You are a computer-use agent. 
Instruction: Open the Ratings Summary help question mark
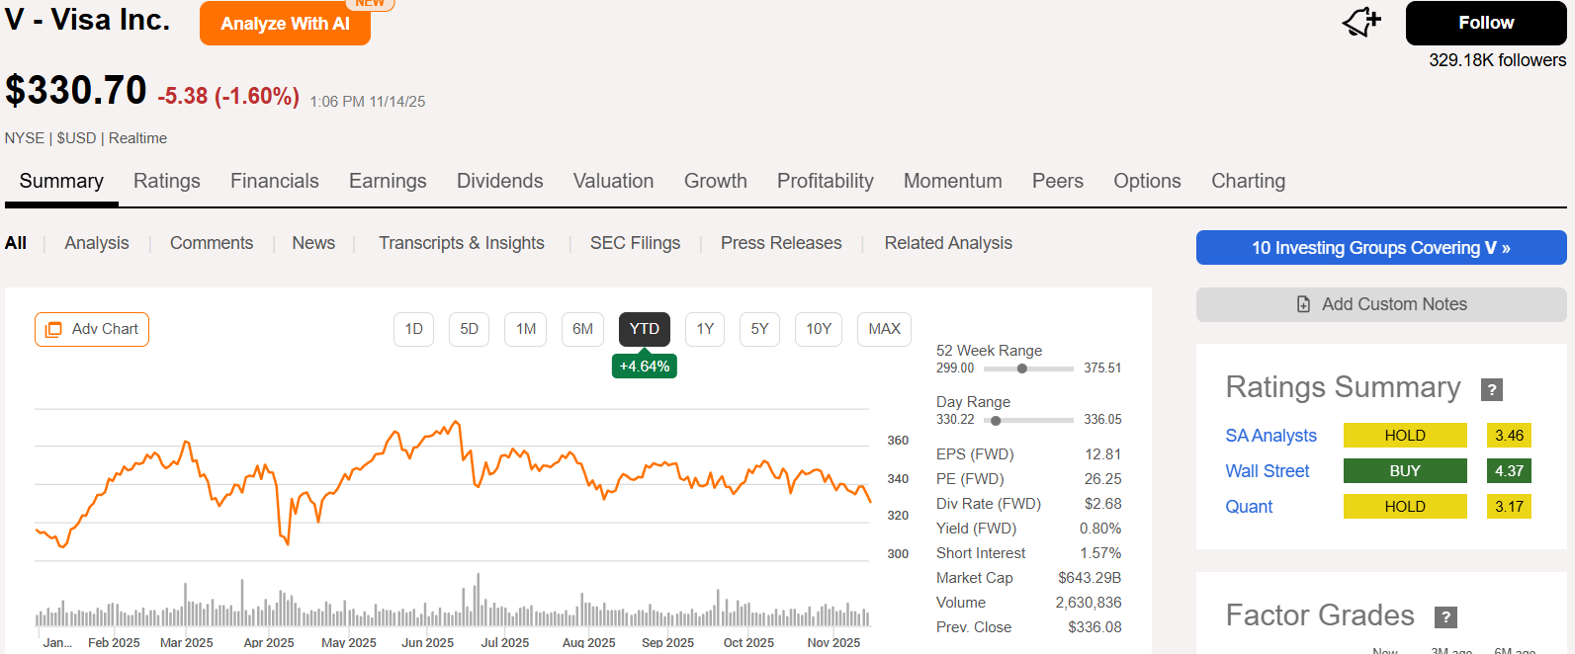(x=1492, y=389)
